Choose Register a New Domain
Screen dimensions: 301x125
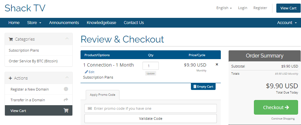pos(39,89)
